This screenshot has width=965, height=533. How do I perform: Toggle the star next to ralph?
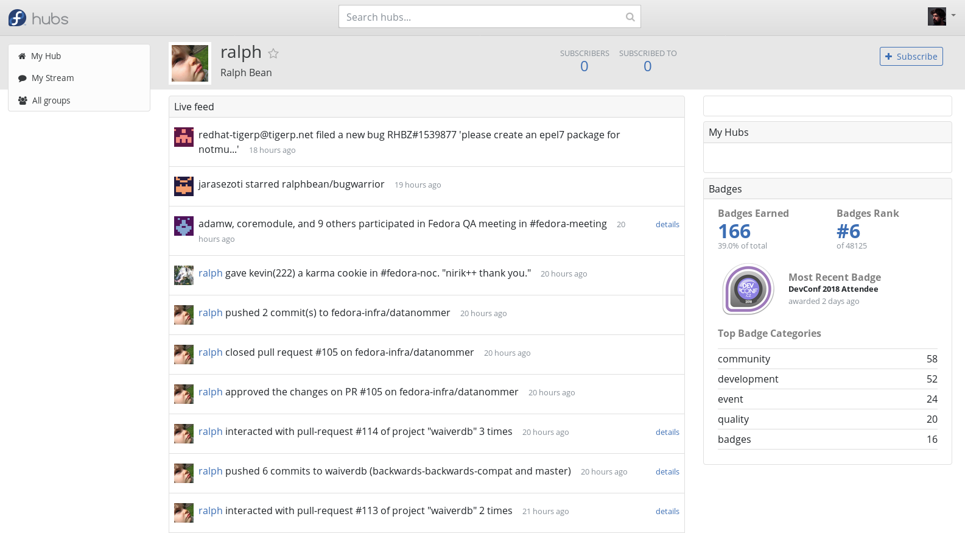tap(273, 54)
